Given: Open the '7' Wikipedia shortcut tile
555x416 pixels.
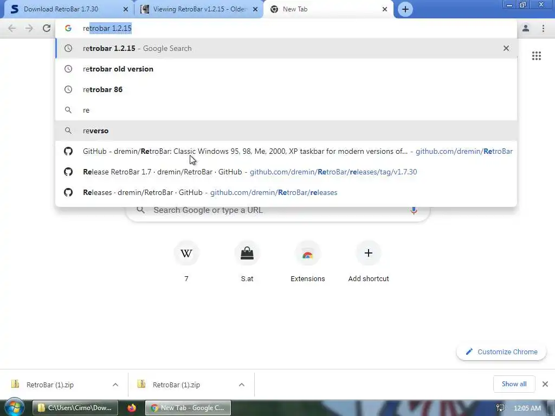Looking at the screenshot, I should pos(186,262).
